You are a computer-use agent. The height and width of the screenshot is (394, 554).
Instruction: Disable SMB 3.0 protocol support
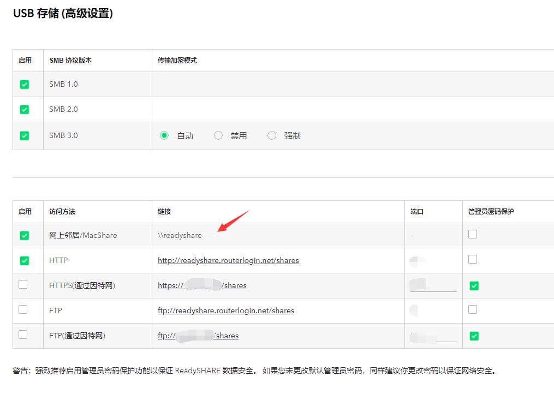(25, 135)
